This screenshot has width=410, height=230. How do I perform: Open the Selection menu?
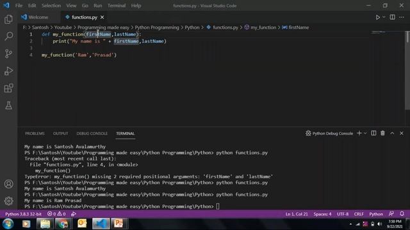(51, 6)
